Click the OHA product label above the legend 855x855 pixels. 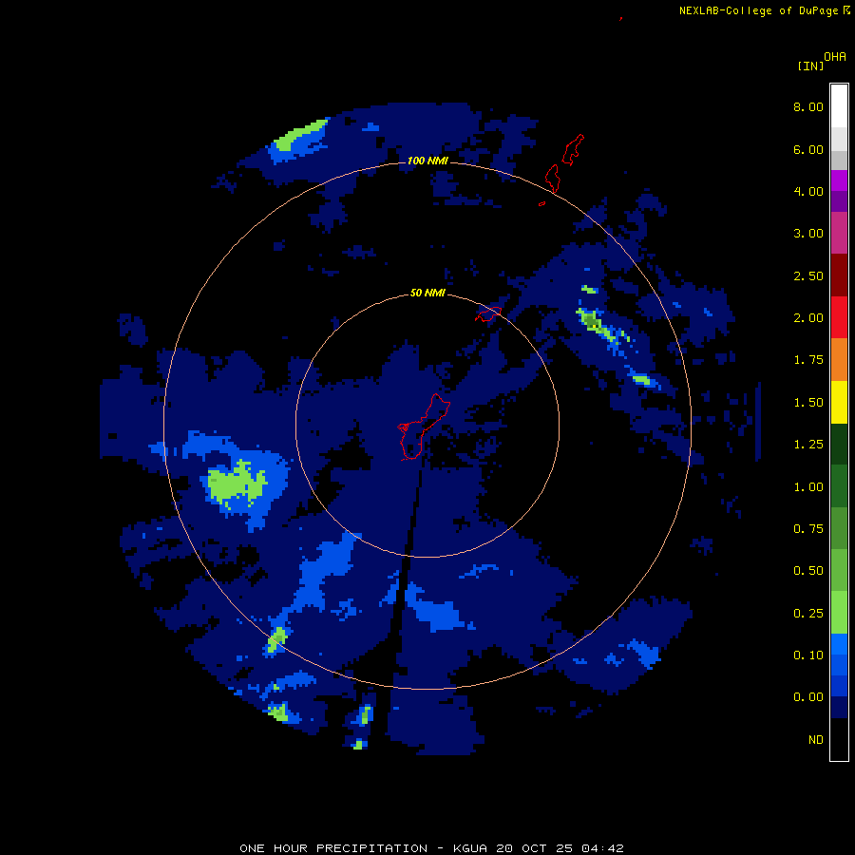click(834, 56)
